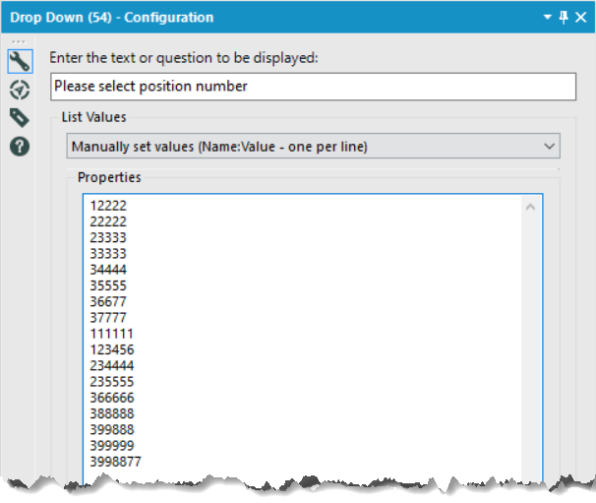596x503 pixels.
Task: Open the window position arrow menu
Action: [x=548, y=17]
